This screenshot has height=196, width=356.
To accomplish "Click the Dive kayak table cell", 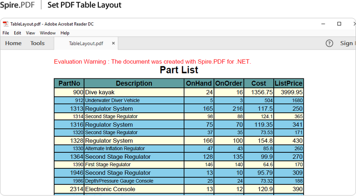I will pyautogui.click(x=100, y=92).
